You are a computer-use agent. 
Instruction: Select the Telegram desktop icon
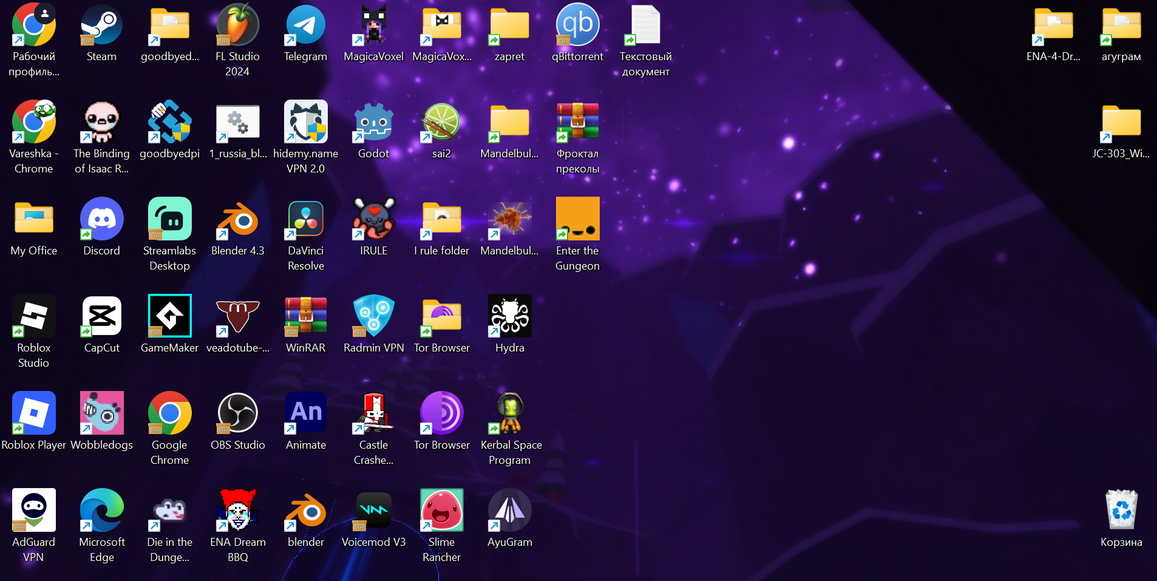305,25
